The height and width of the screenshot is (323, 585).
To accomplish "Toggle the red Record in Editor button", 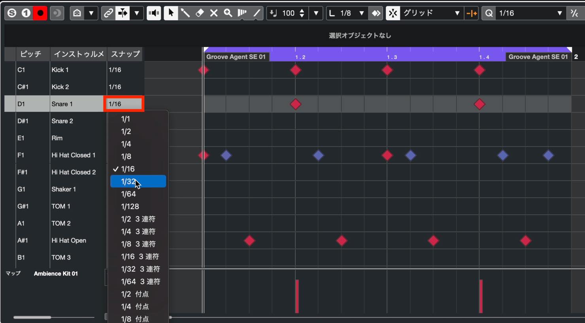I will [40, 13].
